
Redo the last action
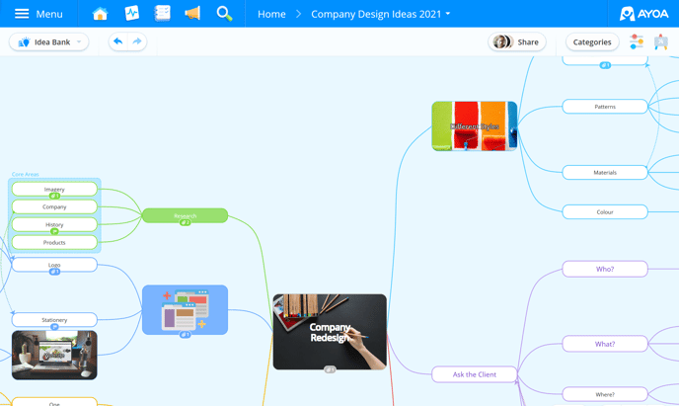[x=137, y=41]
